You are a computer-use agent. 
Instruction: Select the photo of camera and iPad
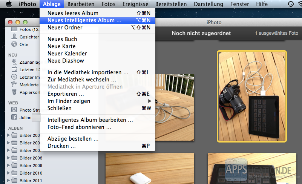coord(252,96)
